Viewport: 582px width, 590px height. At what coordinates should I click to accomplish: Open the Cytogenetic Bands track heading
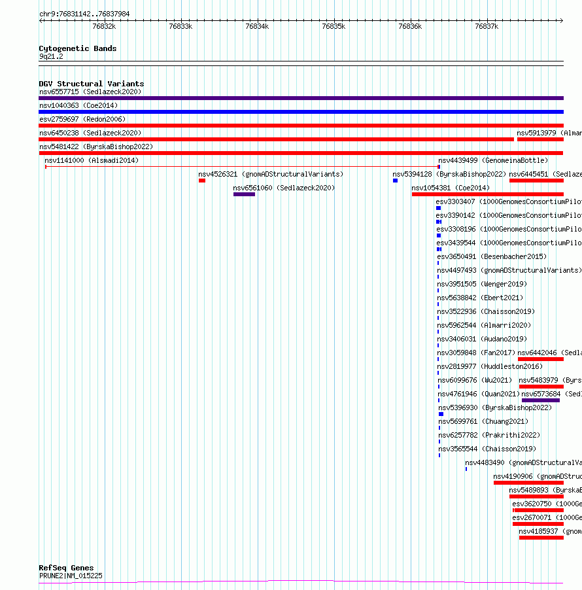tap(78, 48)
